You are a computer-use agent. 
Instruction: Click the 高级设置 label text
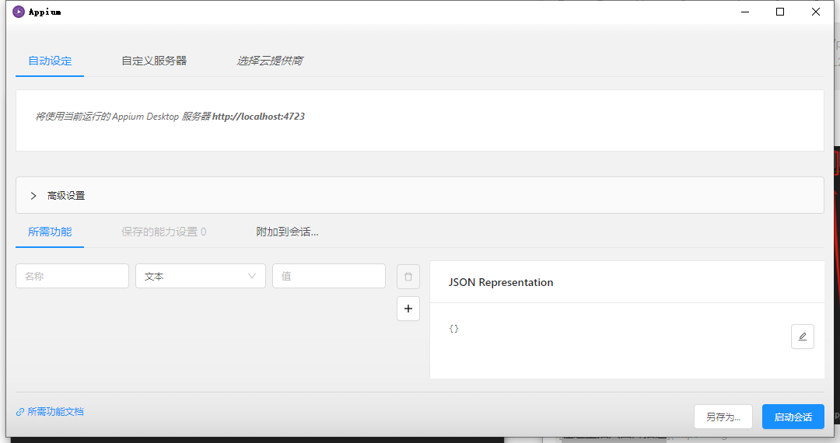point(66,196)
